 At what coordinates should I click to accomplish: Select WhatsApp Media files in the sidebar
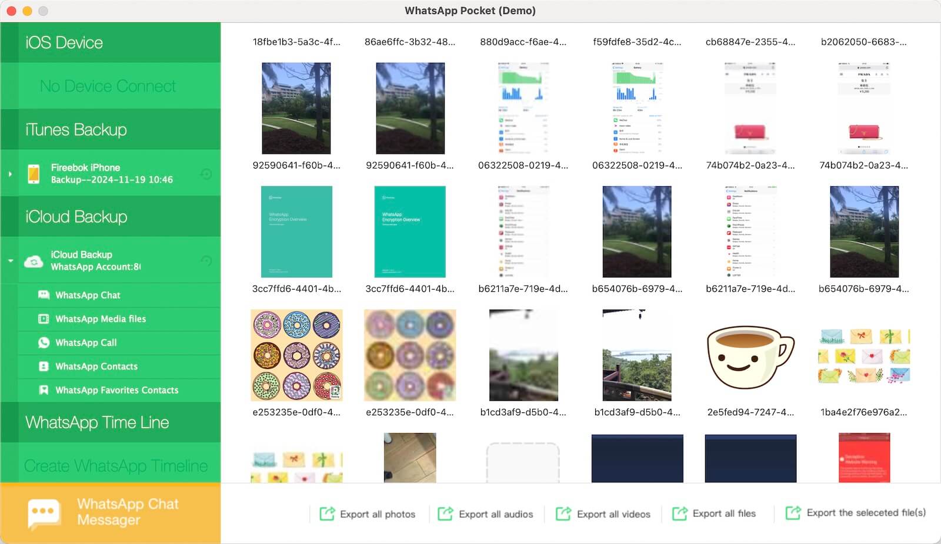[119, 319]
